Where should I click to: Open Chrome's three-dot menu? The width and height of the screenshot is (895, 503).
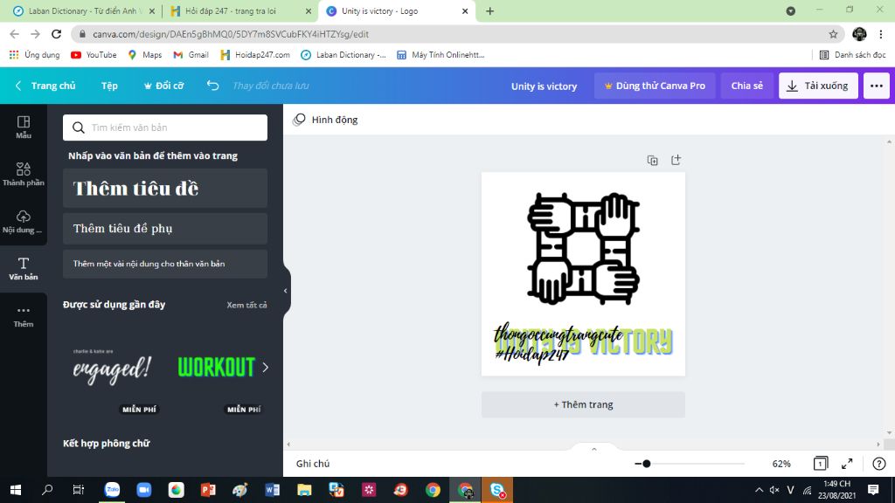pyautogui.click(x=881, y=34)
